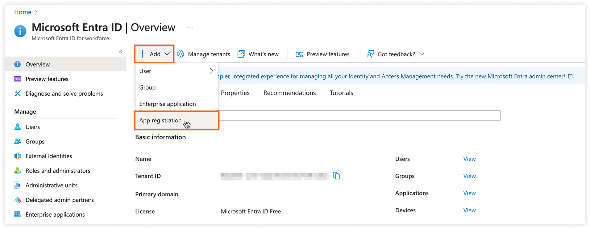This screenshot has height=229, width=590.
Task: Choose App registration from the Add menu
Action: point(176,120)
